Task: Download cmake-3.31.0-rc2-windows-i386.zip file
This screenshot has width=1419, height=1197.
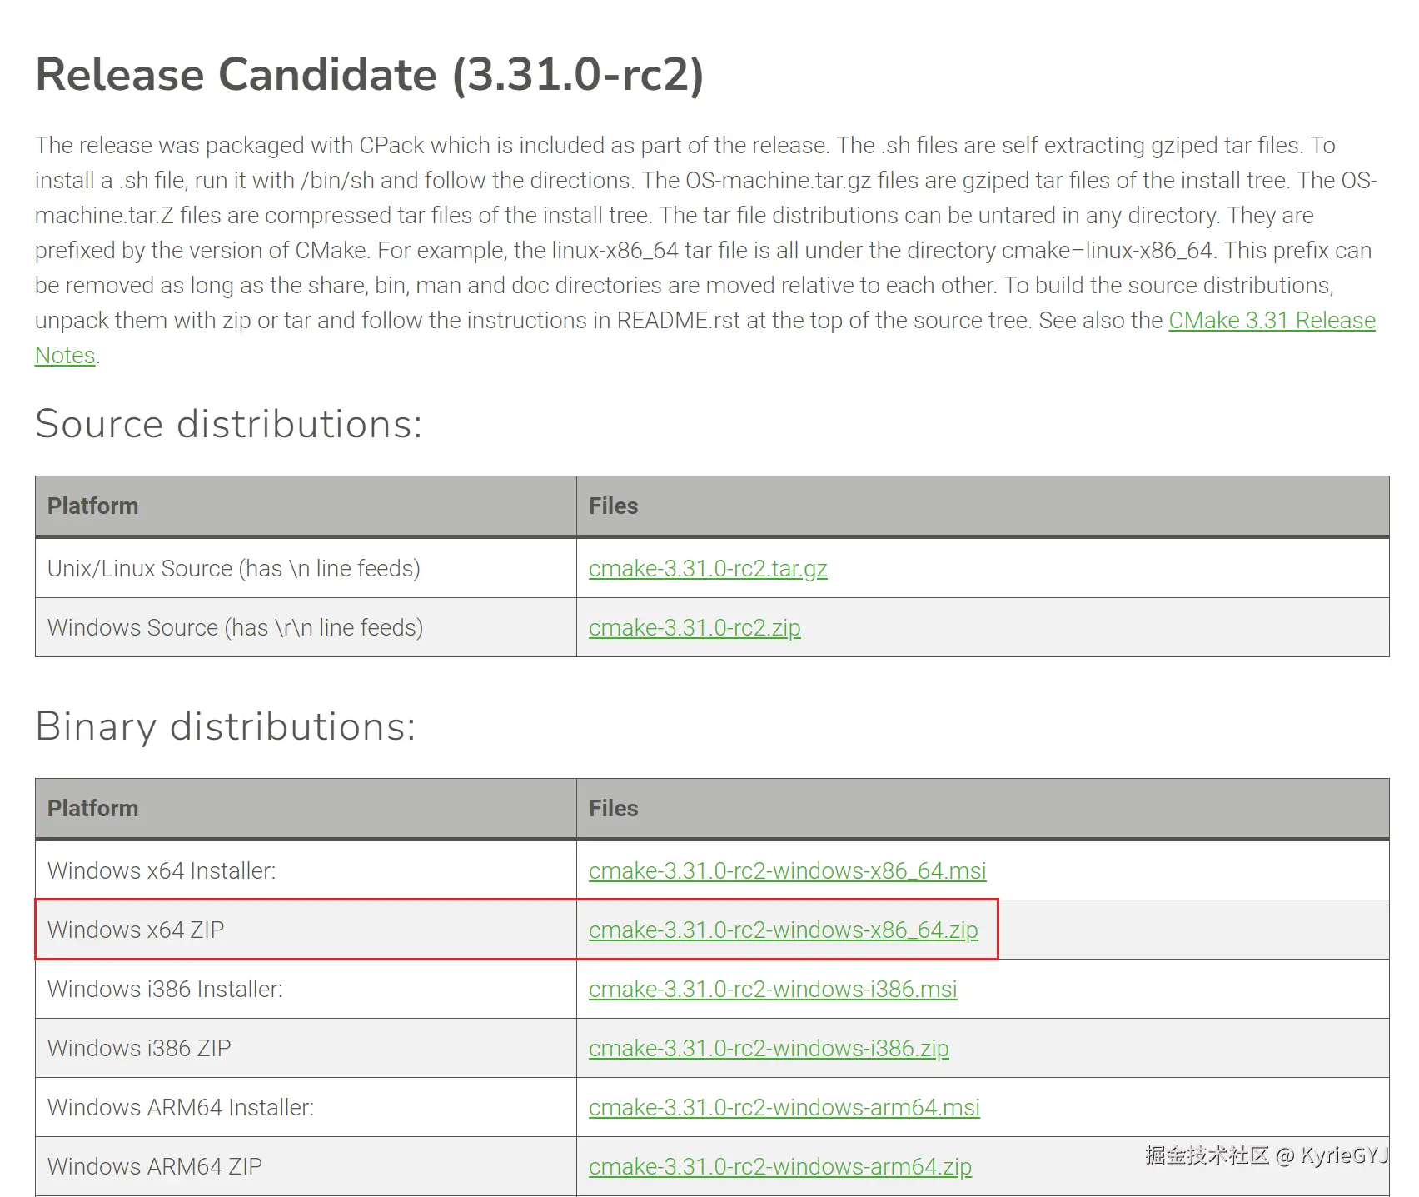Action: pos(769,1049)
